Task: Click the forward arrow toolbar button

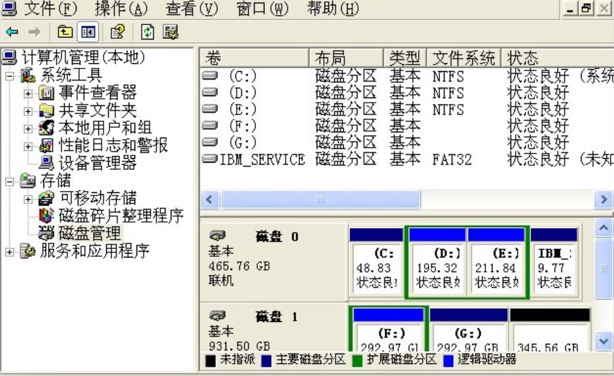Action: [34, 32]
